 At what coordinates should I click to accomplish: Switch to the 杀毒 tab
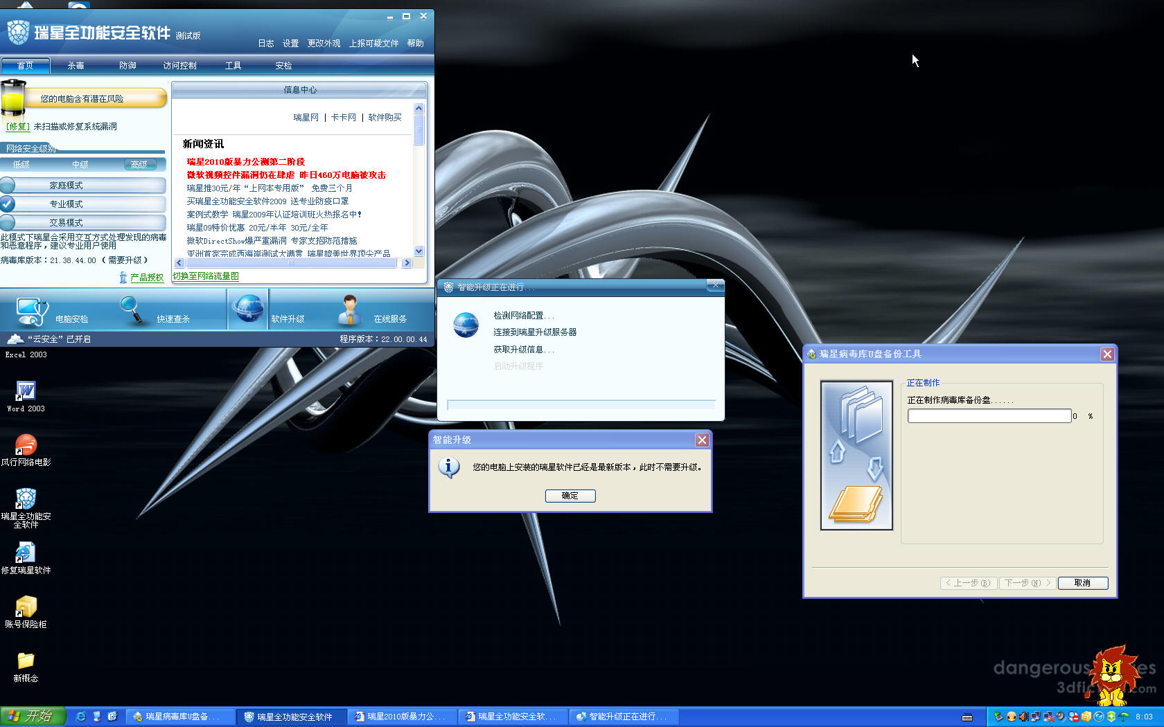pos(76,66)
